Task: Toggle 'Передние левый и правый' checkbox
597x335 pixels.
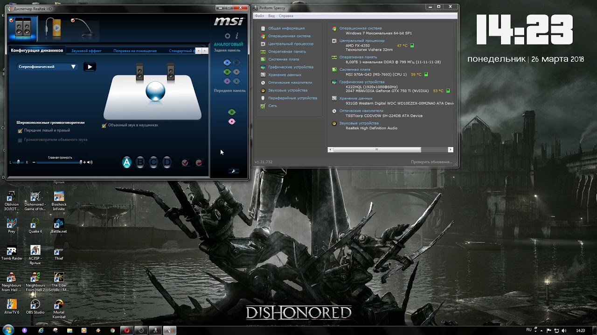Action: 20,131
